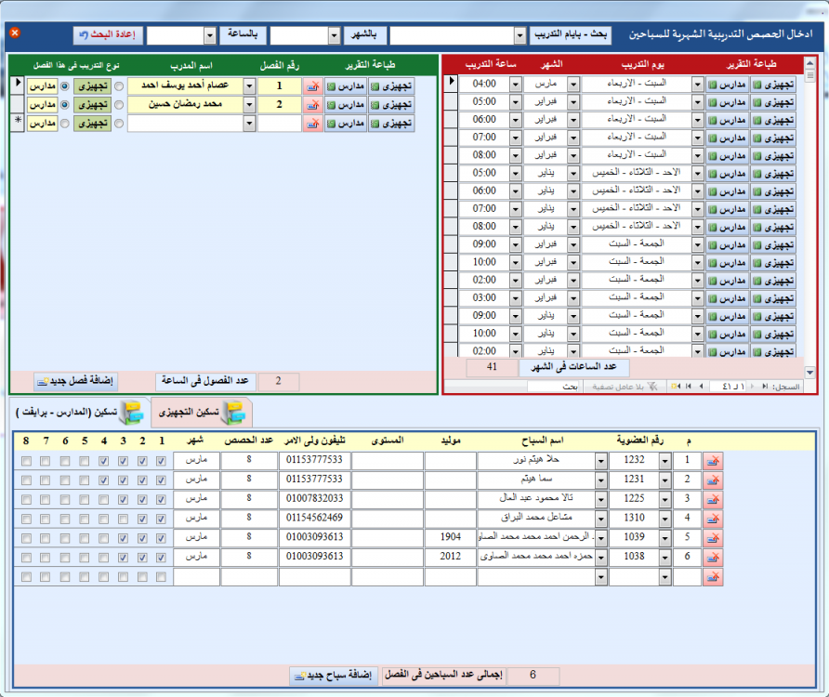Toggle session 1 checkbox for حلا هيثم نور
Image resolution: width=829 pixels, height=697 pixels.
pyautogui.click(x=162, y=461)
